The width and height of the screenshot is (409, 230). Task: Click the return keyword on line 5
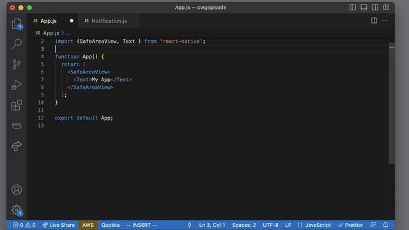pos(70,64)
